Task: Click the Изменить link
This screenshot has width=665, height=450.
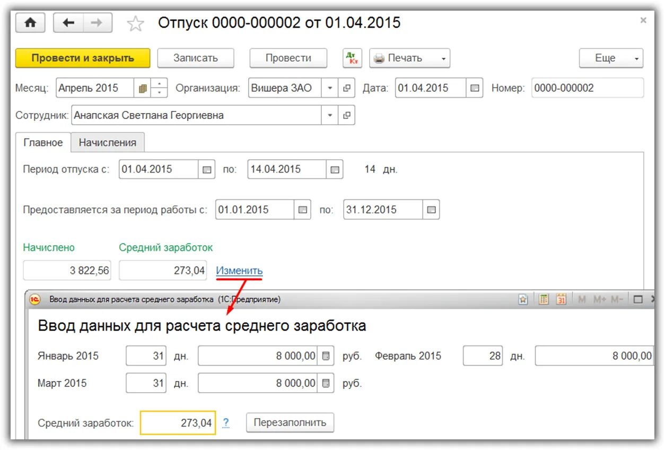Action: coord(239,271)
